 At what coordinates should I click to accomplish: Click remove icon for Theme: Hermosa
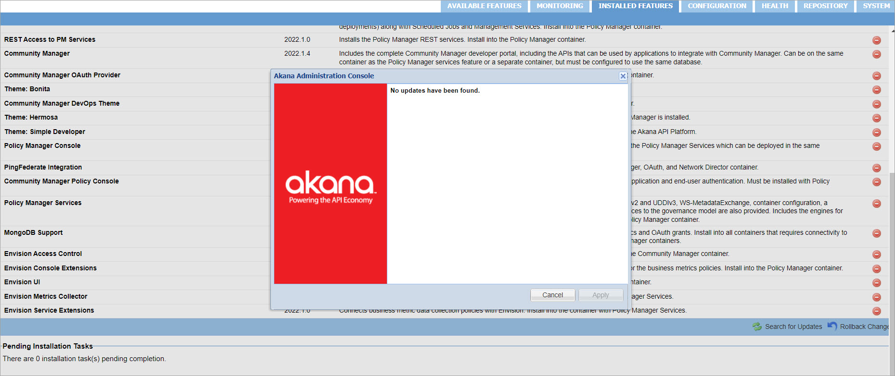pyautogui.click(x=877, y=118)
